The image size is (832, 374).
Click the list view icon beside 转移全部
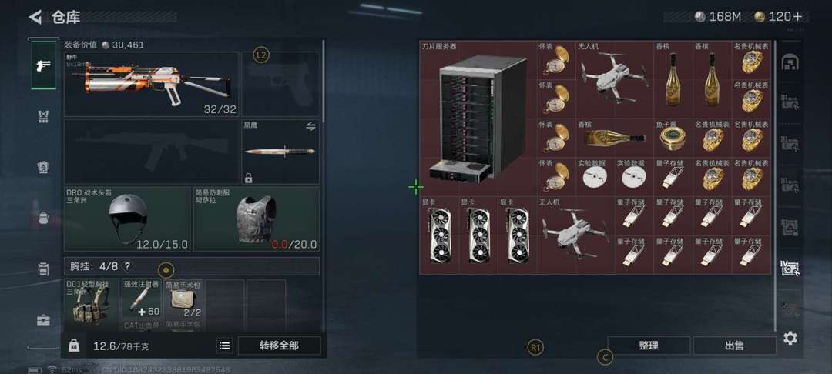coord(224,346)
